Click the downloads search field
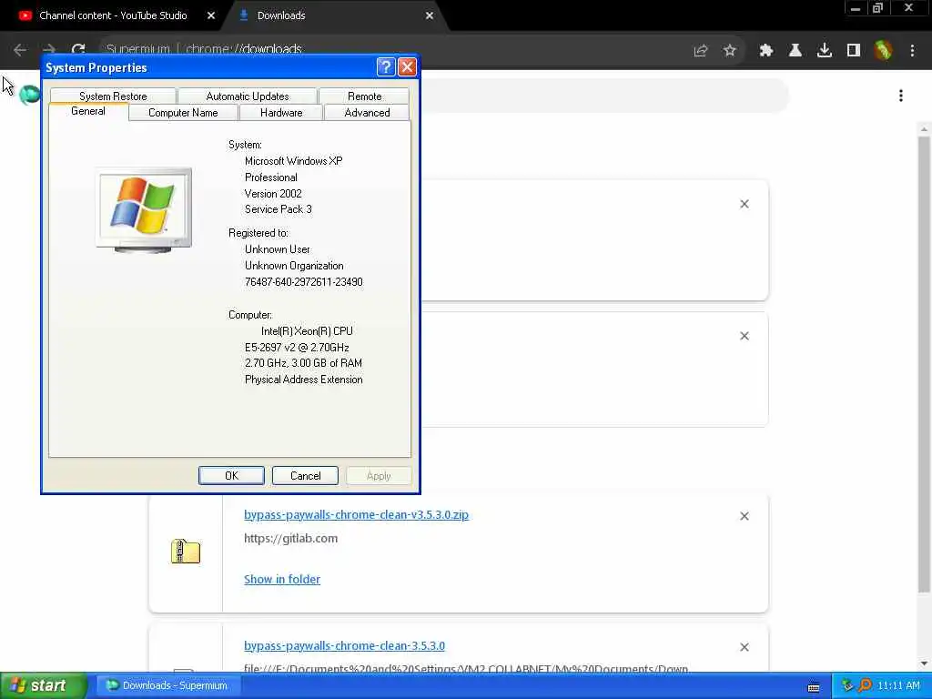Screen dimensions: 932x699 tap(603, 95)
